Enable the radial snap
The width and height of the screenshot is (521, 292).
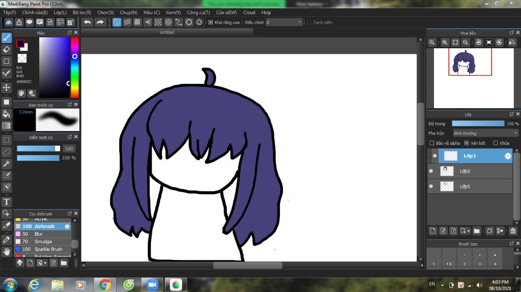(x=158, y=22)
